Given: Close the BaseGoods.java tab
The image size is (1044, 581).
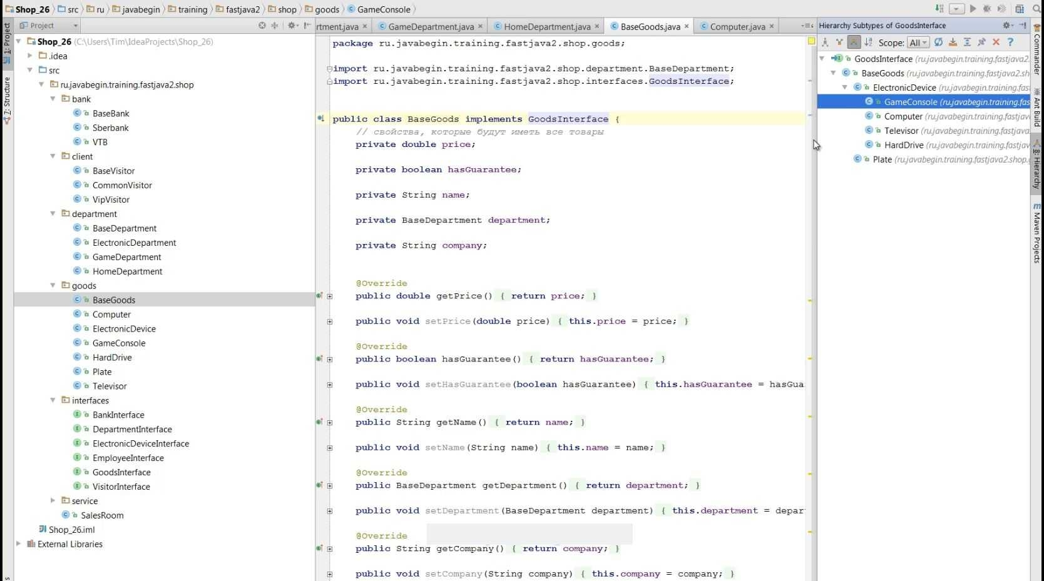Looking at the screenshot, I should (x=687, y=26).
